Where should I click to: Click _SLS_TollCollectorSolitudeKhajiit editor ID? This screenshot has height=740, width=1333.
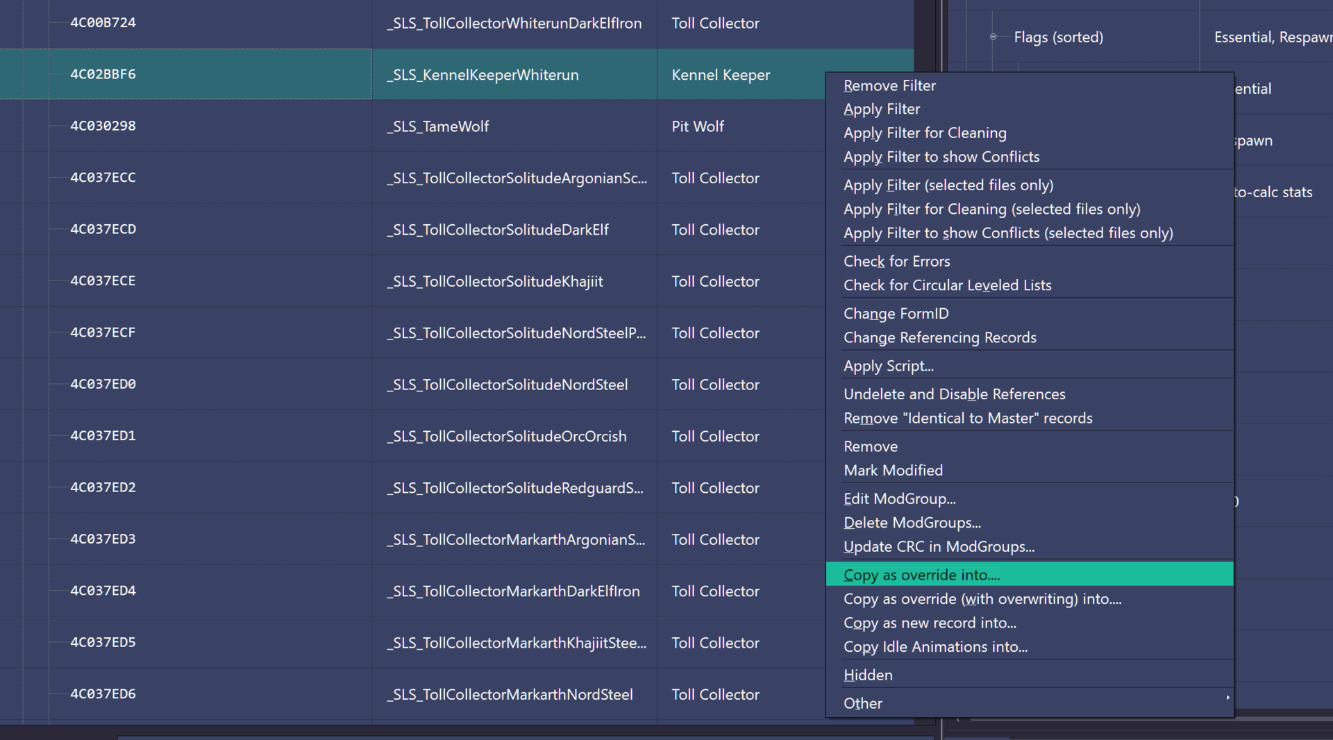494,282
